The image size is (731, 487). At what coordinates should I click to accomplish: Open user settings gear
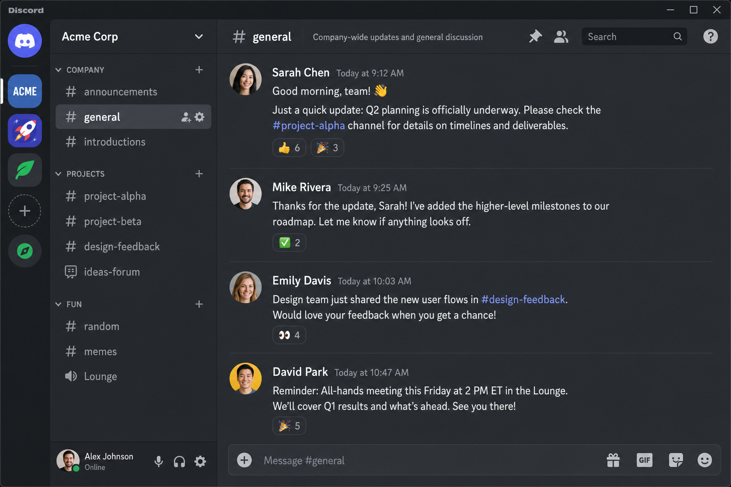pos(200,461)
